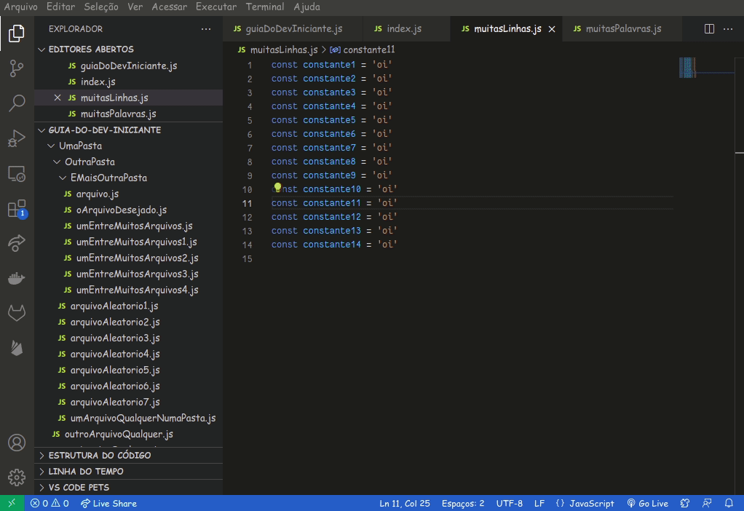Open the Remote Explorer icon

click(x=17, y=174)
